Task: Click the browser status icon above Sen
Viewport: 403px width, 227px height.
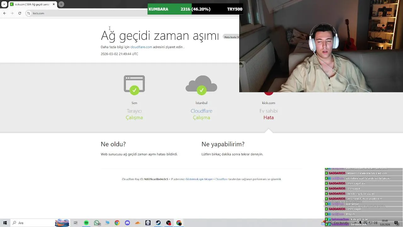Action: (x=134, y=85)
